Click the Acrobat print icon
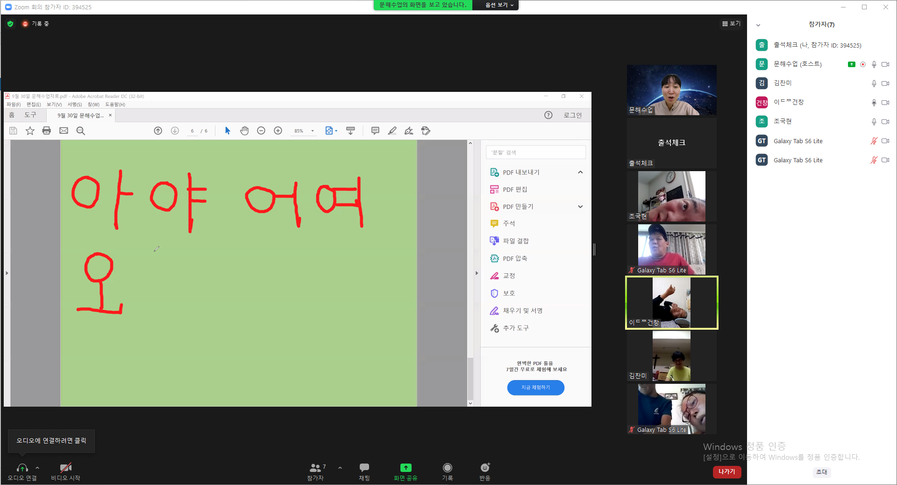The image size is (897, 485). coord(46,131)
